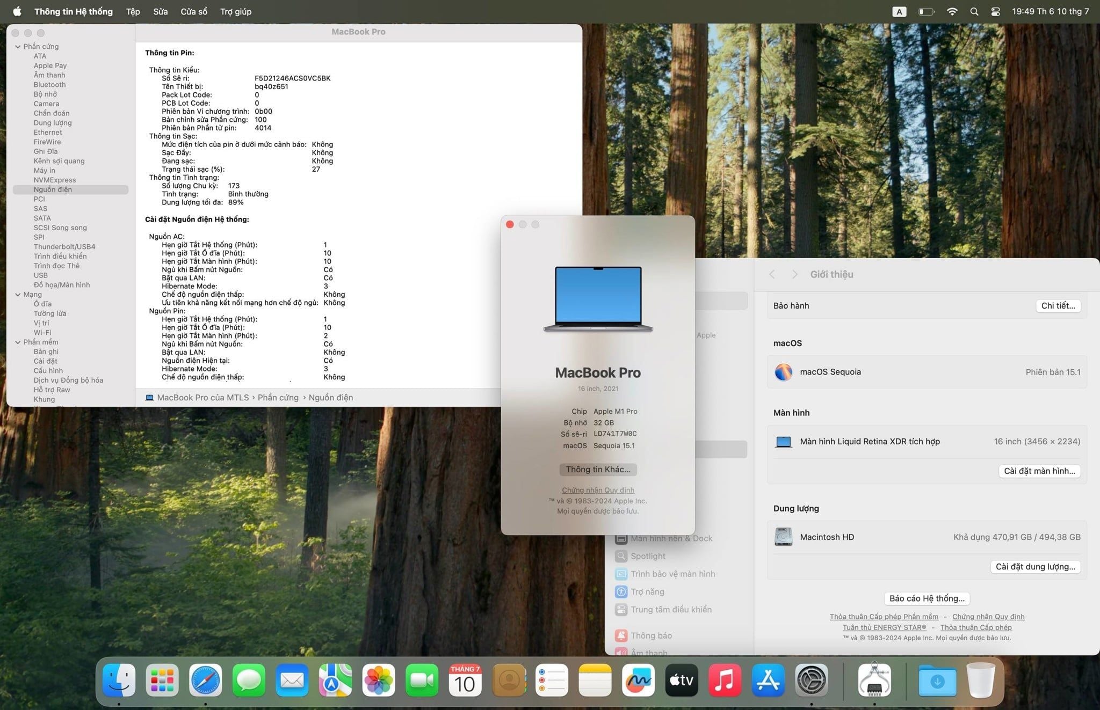
Task: Open Mail app in the Dock
Action: pos(292,680)
